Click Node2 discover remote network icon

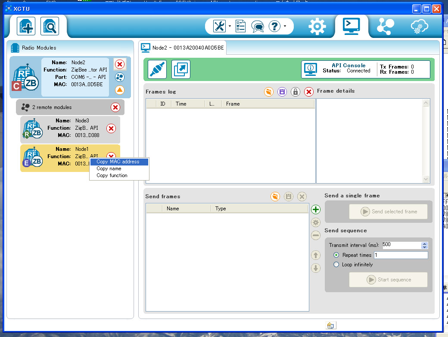coord(120,77)
